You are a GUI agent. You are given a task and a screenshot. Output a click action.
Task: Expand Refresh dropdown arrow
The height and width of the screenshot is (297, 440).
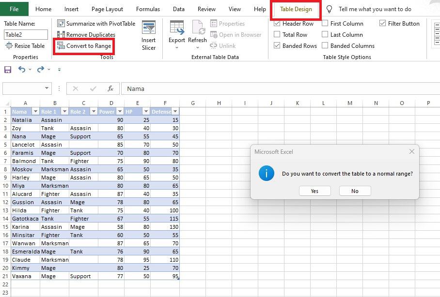click(x=198, y=47)
